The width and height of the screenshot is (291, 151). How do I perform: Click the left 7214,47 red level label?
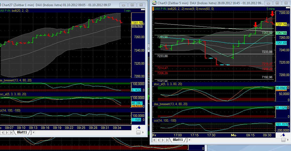coord(162,68)
